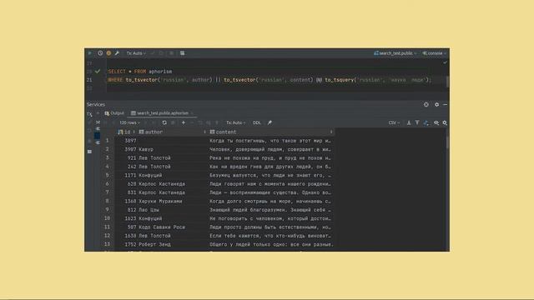Open the 120 rows page size dropdown

pos(130,122)
